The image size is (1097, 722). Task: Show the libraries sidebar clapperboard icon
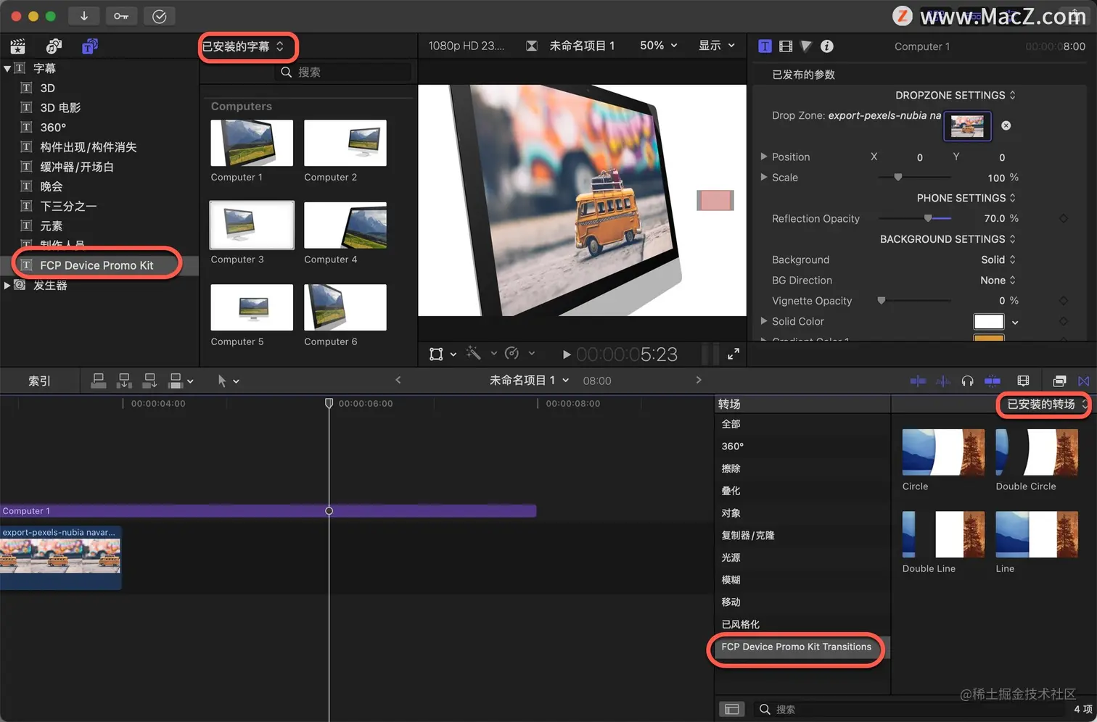click(x=18, y=46)
